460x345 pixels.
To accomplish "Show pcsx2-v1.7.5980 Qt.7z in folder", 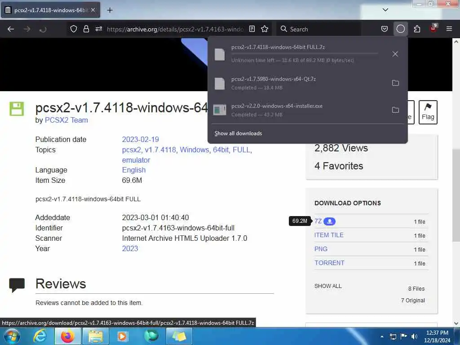I will click(395, 83).
